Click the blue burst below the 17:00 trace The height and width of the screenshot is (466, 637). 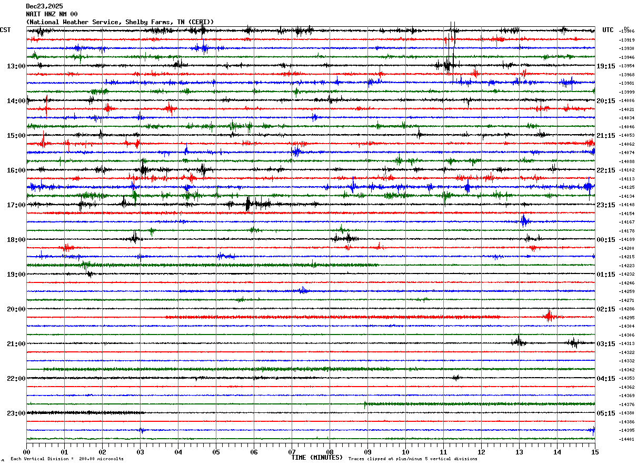[x=524, y=221]
